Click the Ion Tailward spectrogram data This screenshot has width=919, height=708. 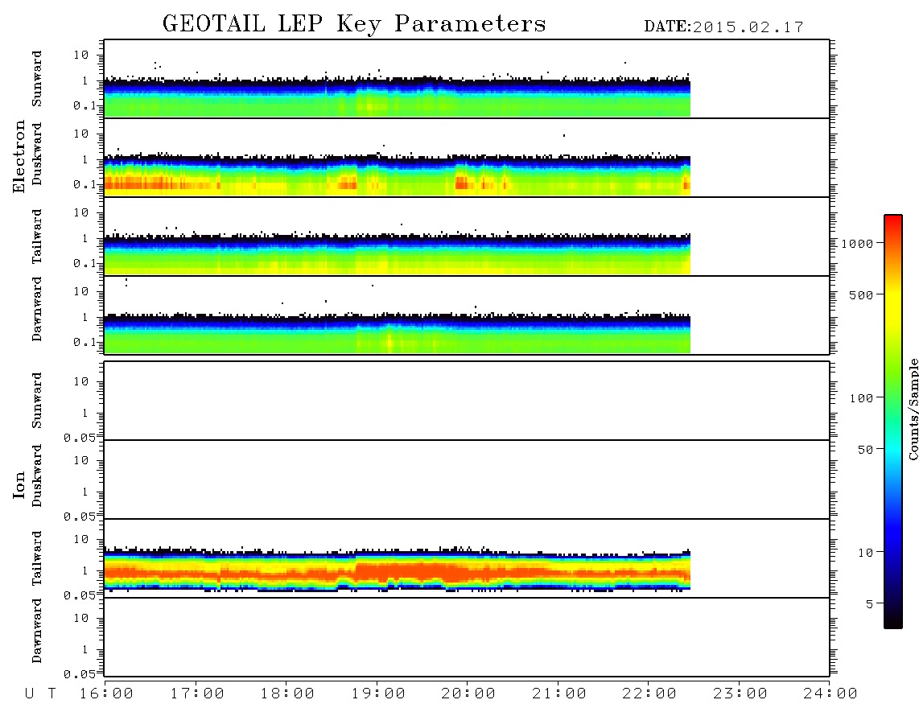[x=398, y=570]
